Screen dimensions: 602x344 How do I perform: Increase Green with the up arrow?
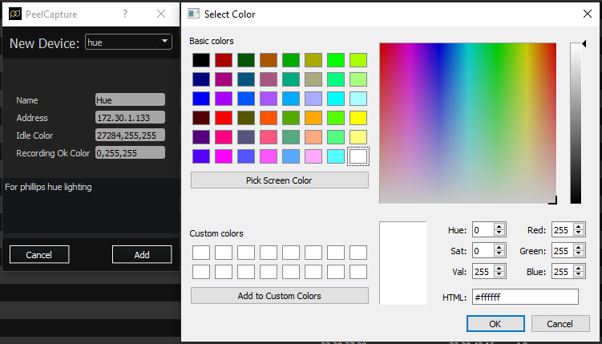click(579, 247)
